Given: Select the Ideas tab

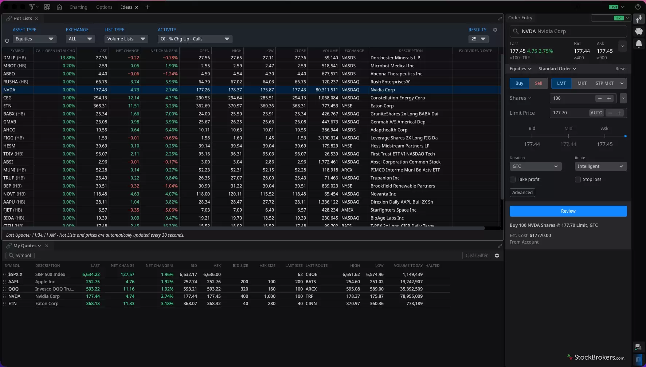Looking at the screenshot, I should [126, 7].
